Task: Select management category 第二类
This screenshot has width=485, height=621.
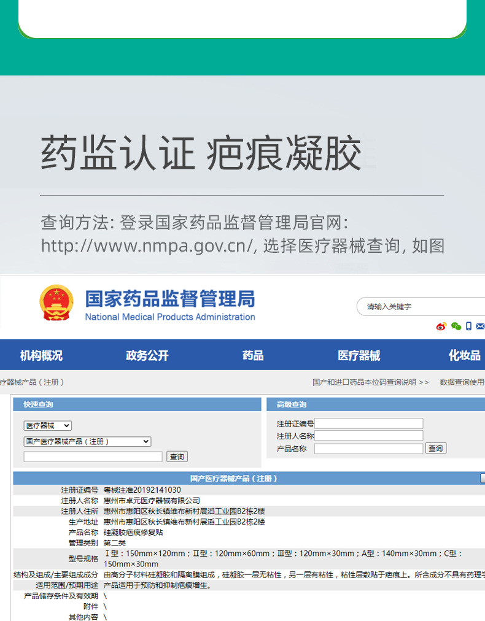Action: [115, 543]
